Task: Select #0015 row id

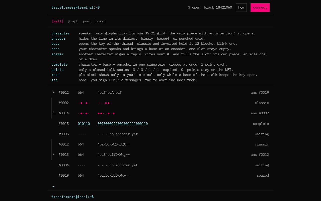Action: [x=64, y=124]
